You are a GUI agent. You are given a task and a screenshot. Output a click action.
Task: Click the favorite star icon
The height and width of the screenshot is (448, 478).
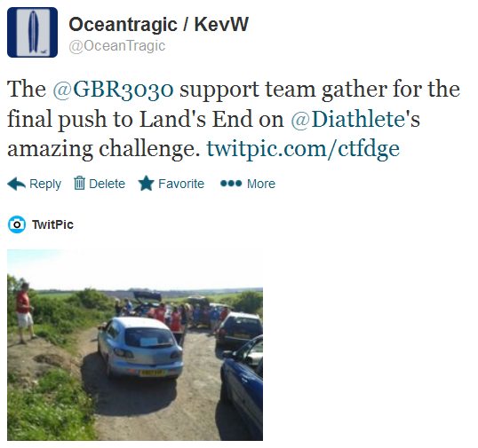(146, 184)
